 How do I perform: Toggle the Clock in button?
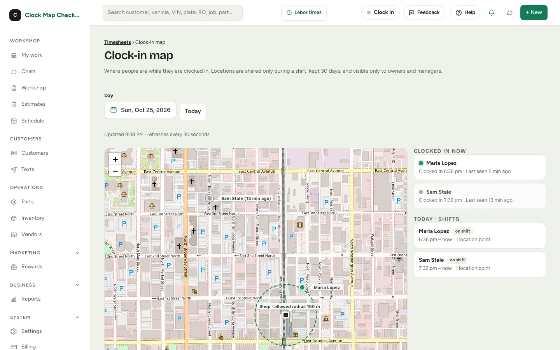380,12
